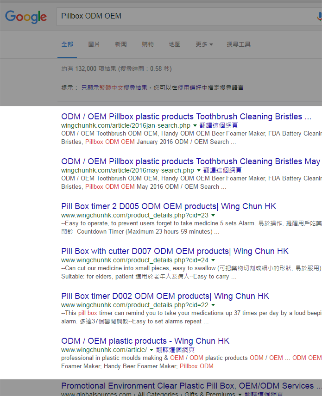Screen dimensions: 322x396
Task: Click 翻譯這個網頁 for 2016jan-search.php result
Action: pos(219,125)
